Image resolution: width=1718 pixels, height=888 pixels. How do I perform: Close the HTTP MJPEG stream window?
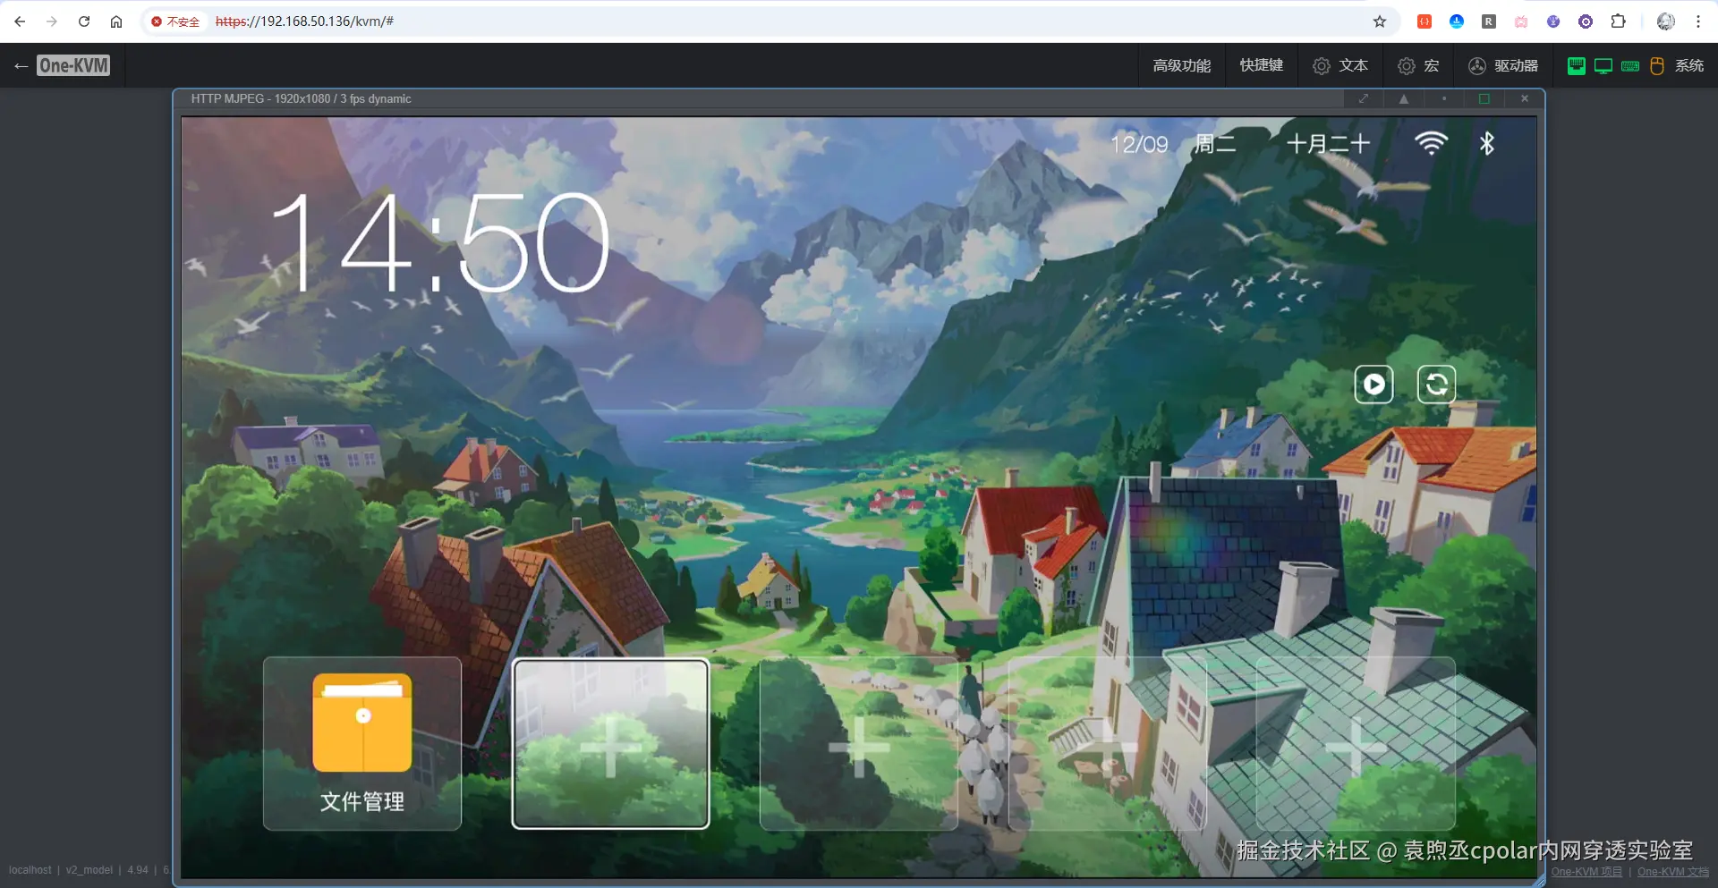click(1525, 98)
